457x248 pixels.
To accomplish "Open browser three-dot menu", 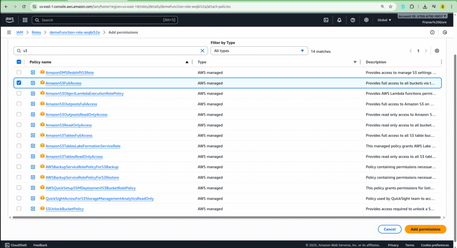I will coord(452,6).
